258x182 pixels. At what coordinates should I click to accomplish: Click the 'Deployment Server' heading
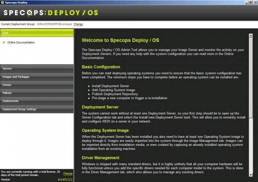point(100,107)
